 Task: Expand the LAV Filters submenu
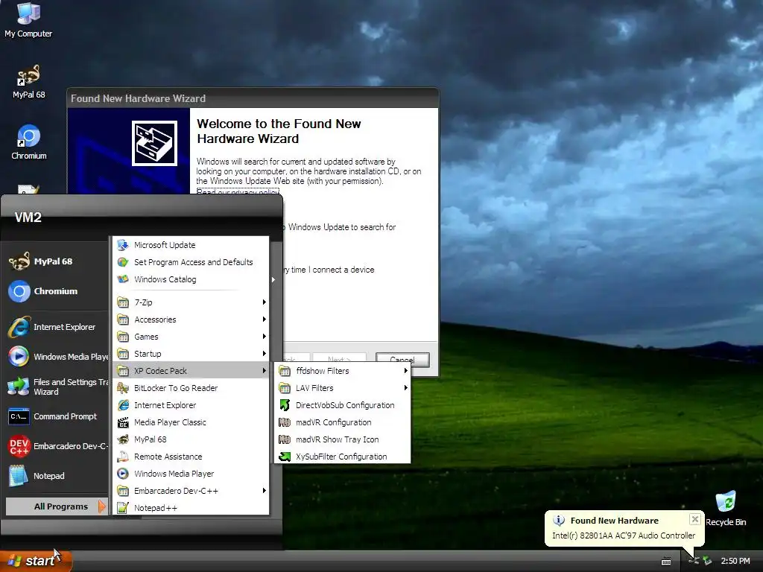click(343, 388)
